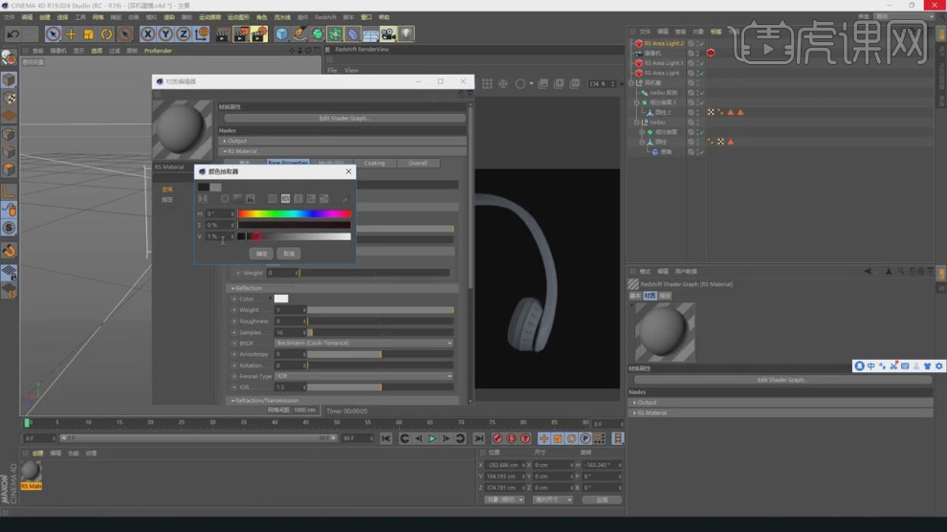The height and width of the screenshot is (532, 947).
Task: Click the cube primitive object icon
Action: pyautogui.click(x=282, y=34)
